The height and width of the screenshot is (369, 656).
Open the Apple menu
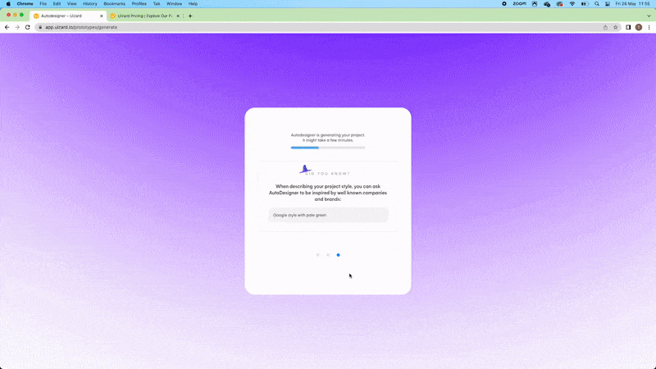8,4
